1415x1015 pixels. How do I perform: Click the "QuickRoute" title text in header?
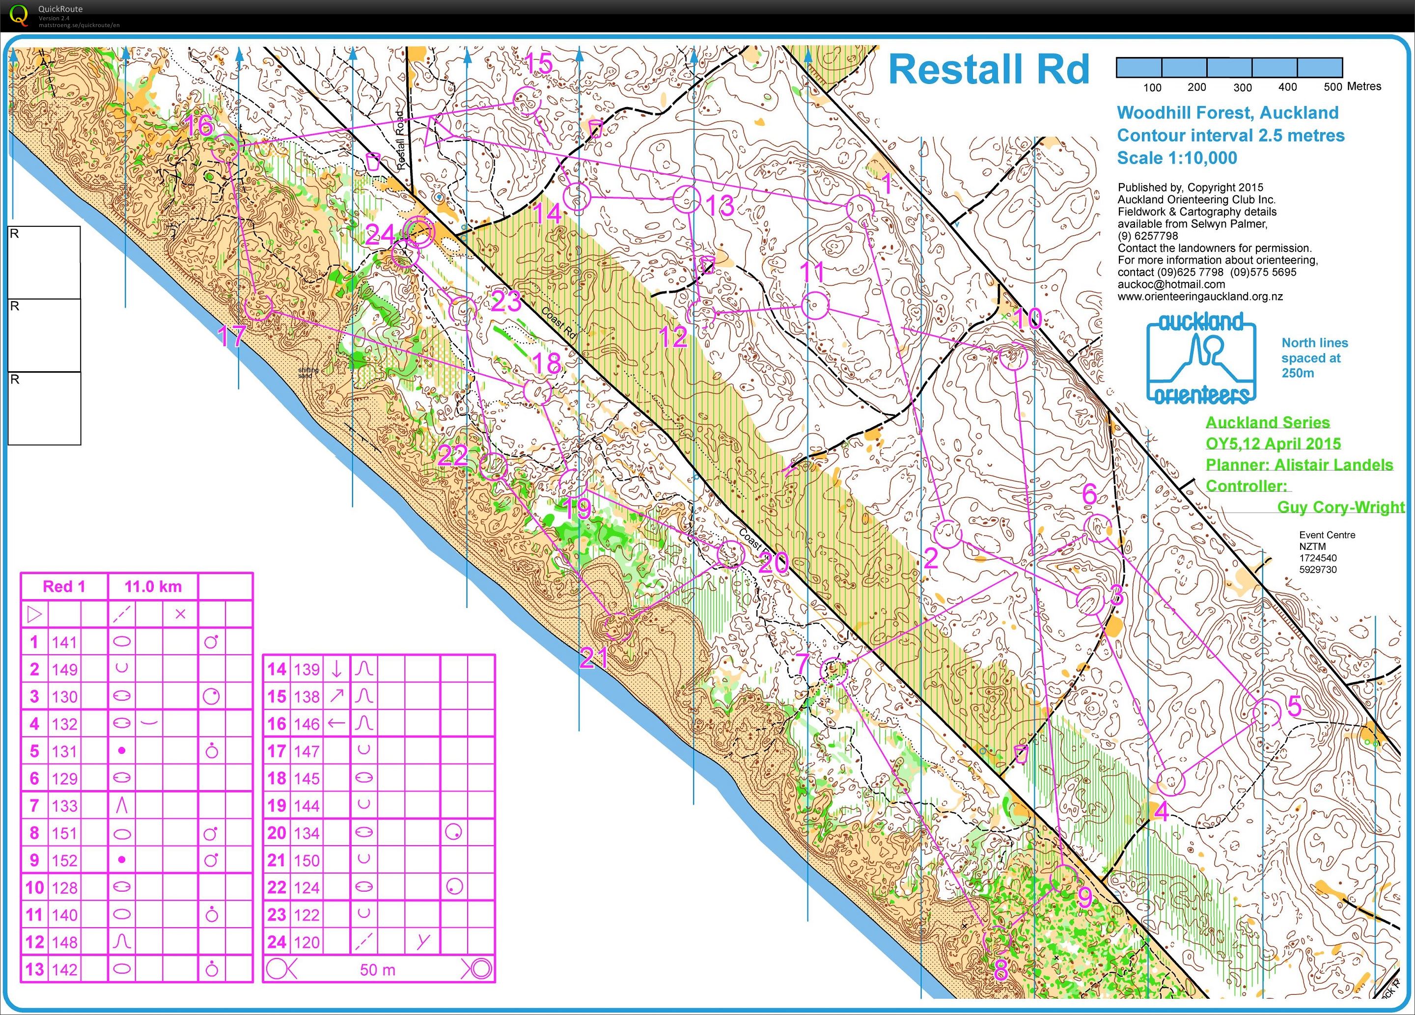click(60, 9)
